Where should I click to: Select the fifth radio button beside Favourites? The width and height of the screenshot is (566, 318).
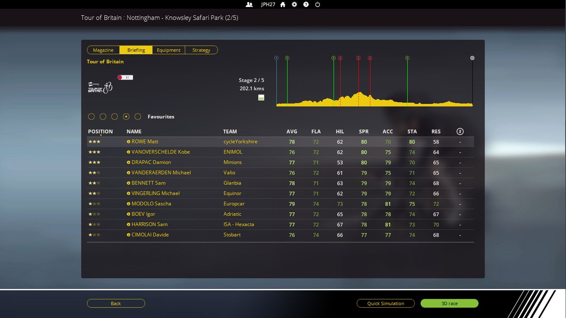click(138, 117)
